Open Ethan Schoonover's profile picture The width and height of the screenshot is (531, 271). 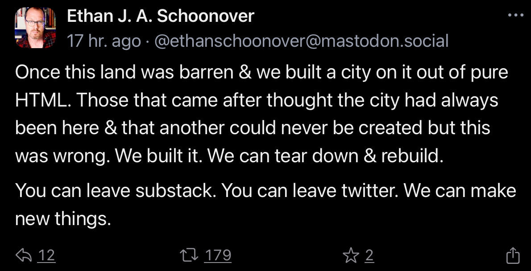coord(35,28)
